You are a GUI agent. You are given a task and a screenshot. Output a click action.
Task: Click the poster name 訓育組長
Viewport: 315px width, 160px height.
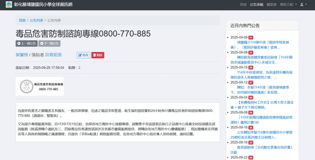click(x=53, y=55)
